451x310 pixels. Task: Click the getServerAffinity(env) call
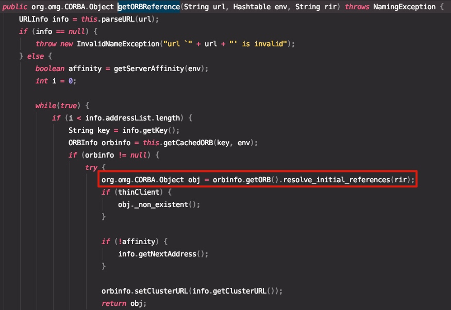159,68
